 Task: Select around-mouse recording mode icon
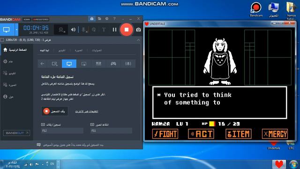coord(84,64)
